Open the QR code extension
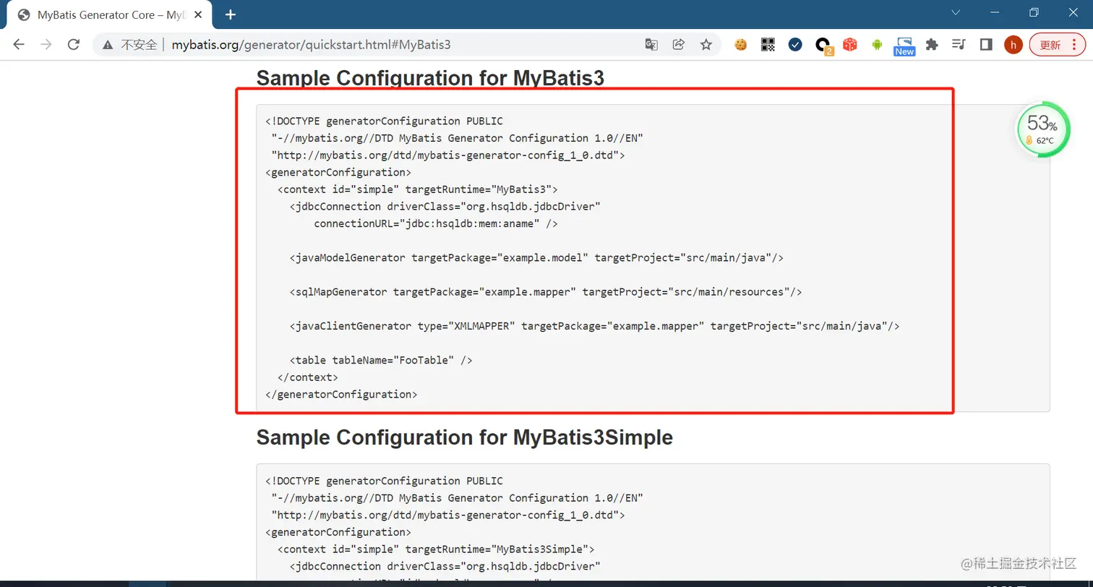The height and width of the screenshot is (587, 1093). [x=768, y=45]
